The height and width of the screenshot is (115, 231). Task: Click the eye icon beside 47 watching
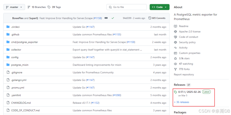[x=175, y=64]
